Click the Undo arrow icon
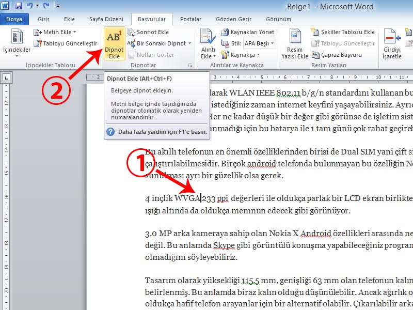413x310 pixels. 30,6
